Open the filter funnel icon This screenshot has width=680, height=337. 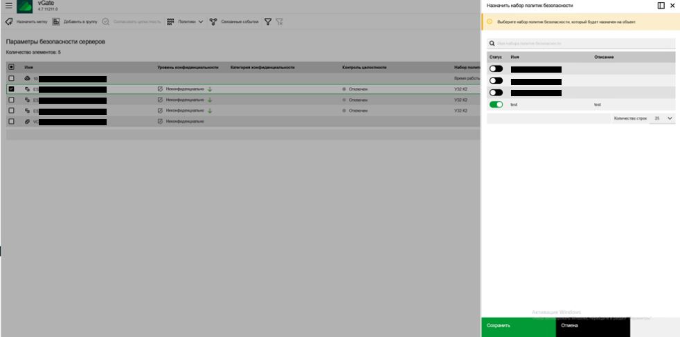[x=267, y=21]
